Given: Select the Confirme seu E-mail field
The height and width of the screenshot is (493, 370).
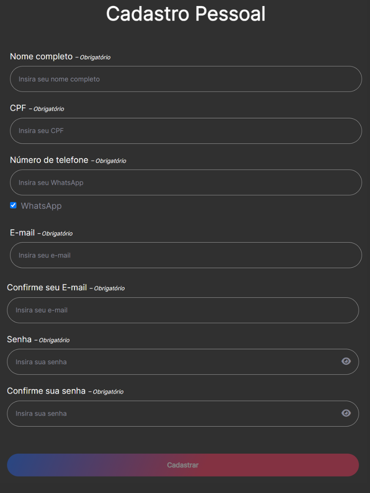Looking at the screenshot, I should (x=183, y=310).
